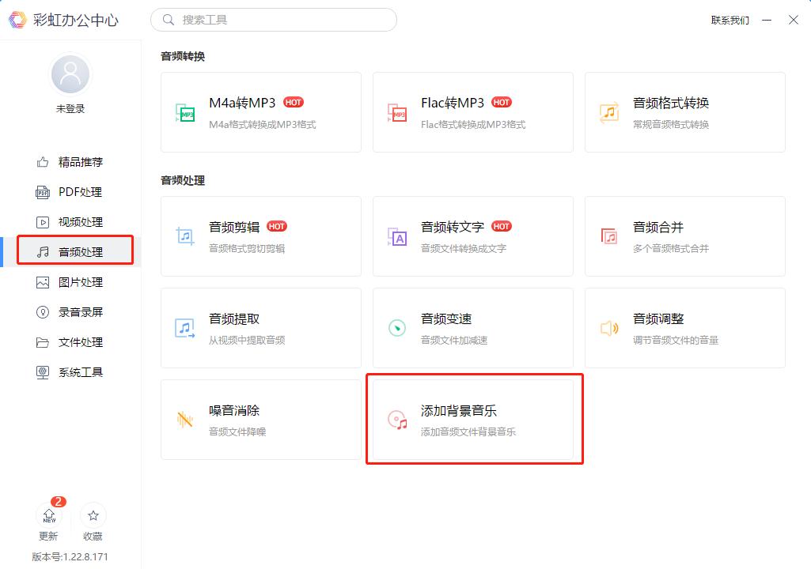Open the 音频格式转换 tool

click(x=684, y=111)
